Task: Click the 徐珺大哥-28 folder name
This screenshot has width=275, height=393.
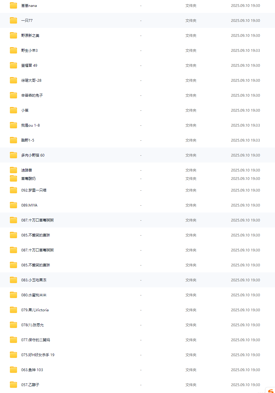Action: click(x=31, y=80)
